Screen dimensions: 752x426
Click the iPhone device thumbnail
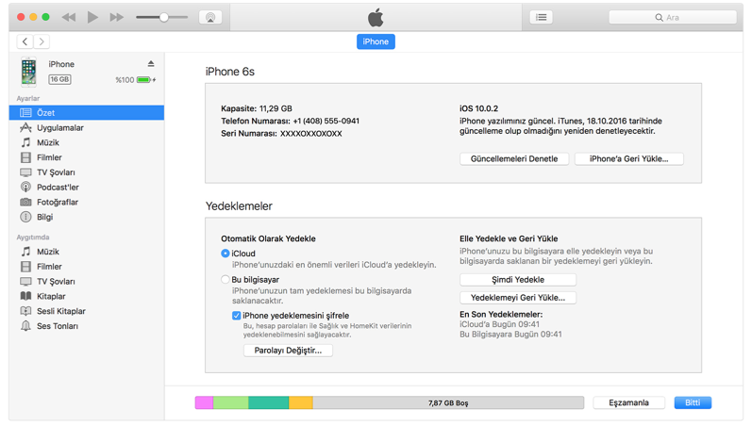(28, 72)
